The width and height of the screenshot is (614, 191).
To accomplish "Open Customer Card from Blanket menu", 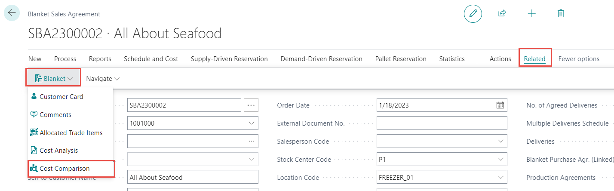I will tap(61, 97).
